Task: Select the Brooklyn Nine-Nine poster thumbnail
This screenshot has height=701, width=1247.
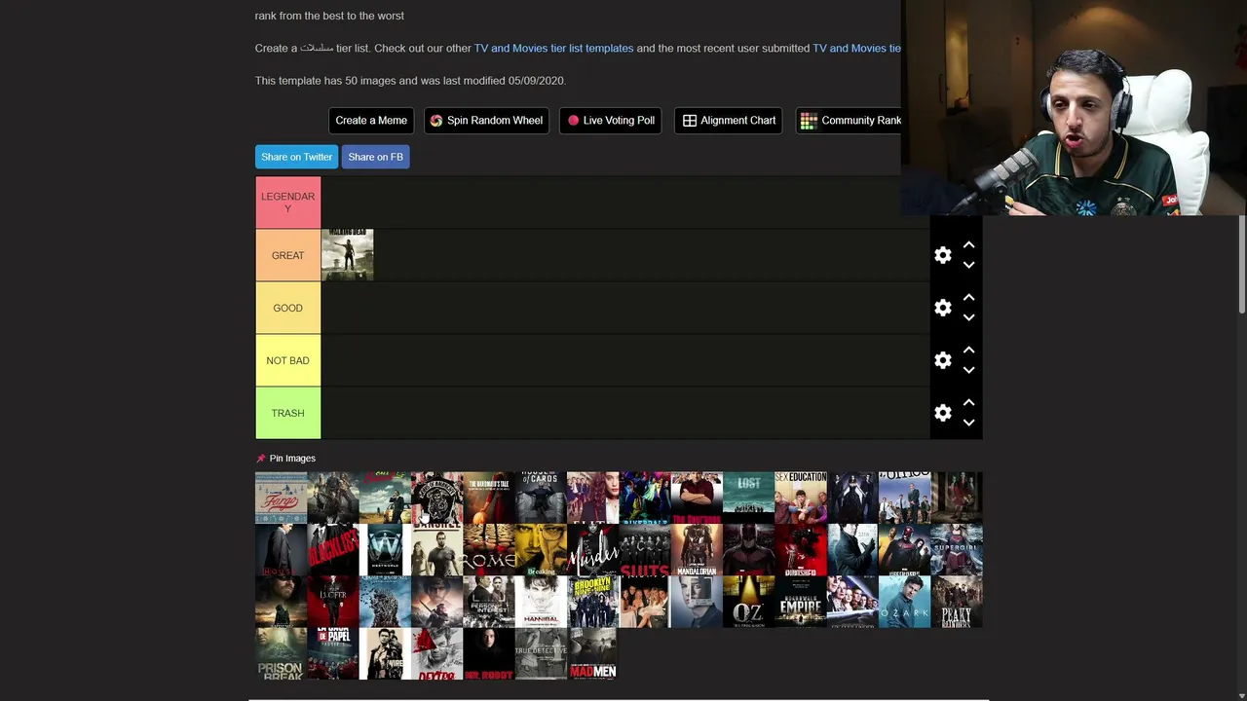Action: pyautogui.click(x=592, y=602)
